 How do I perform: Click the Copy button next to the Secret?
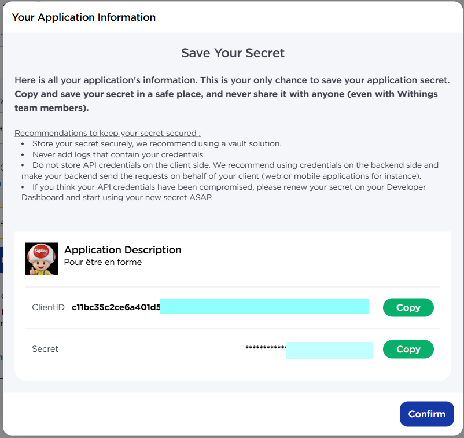[408, 349]
